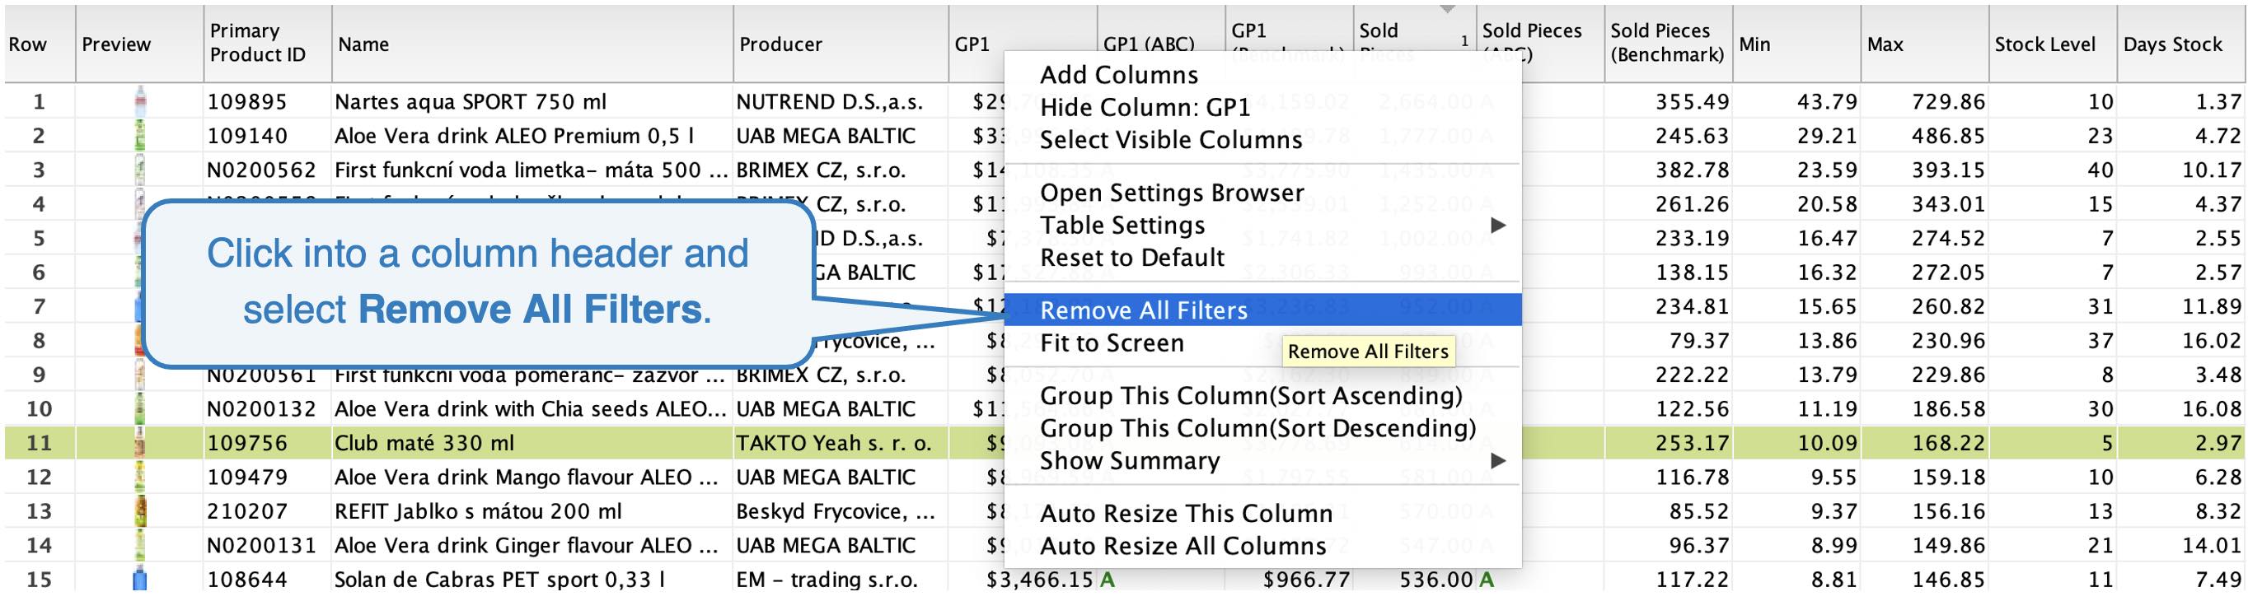Expand Table Settings submenu arrow
The height and width of the screenshot is (601, 2248).
[1498, 225]
